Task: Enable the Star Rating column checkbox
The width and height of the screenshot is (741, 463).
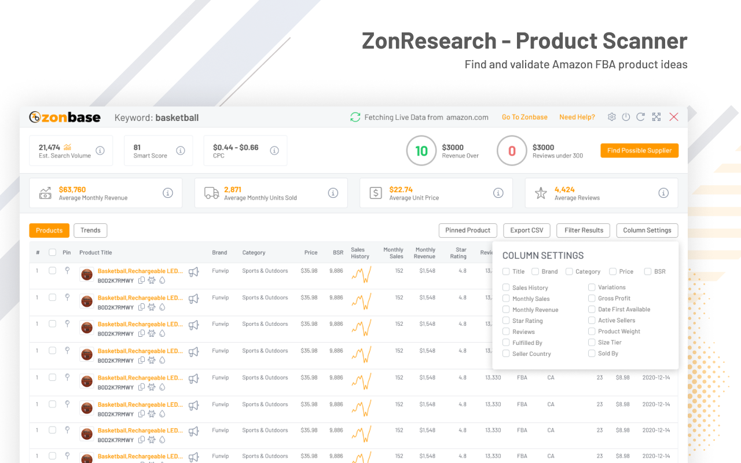Action: 506,321
